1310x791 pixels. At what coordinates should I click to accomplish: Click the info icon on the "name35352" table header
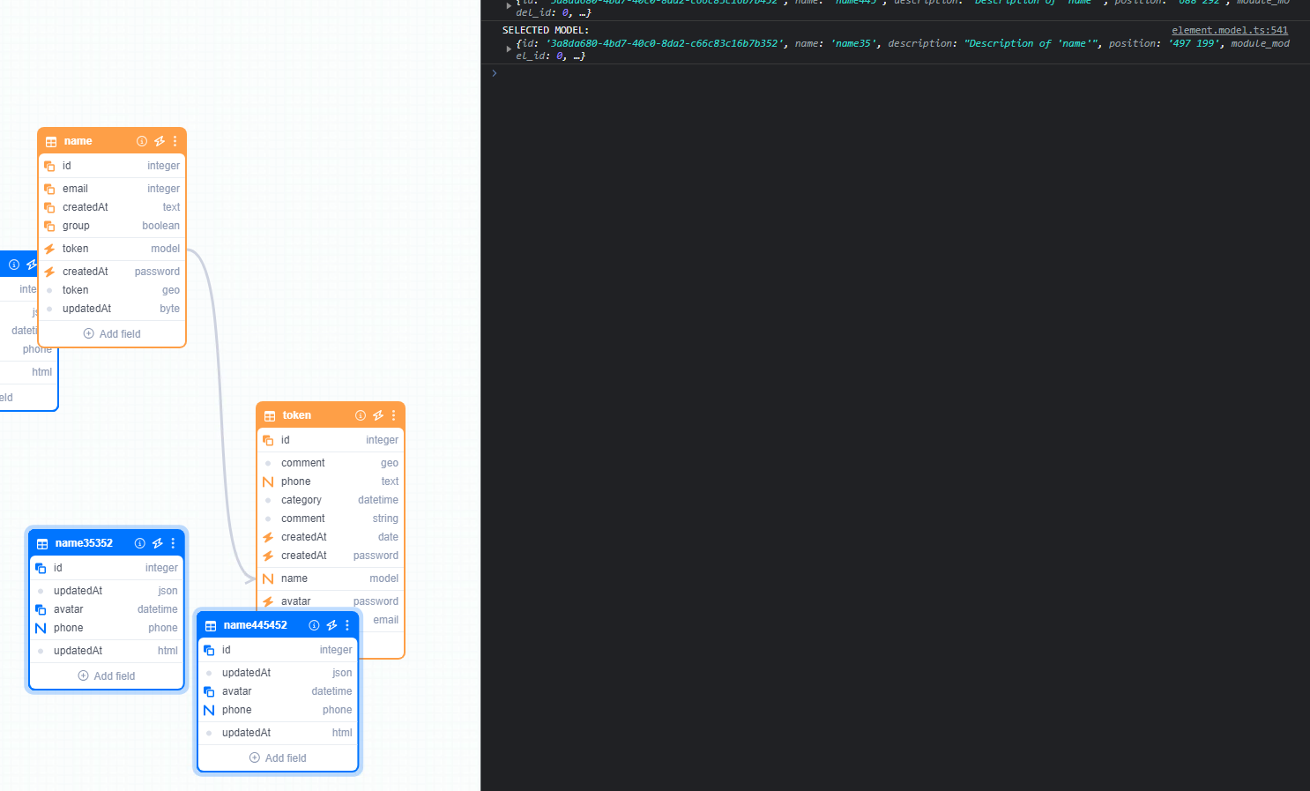pos(139,543)
